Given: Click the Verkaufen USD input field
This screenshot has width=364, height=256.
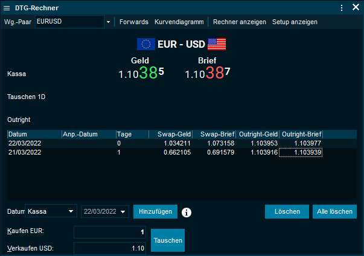Looking at the screenshot, I should tap(110, 248).
